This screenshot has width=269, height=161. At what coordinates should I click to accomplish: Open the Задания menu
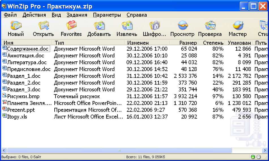coord(77,15)
